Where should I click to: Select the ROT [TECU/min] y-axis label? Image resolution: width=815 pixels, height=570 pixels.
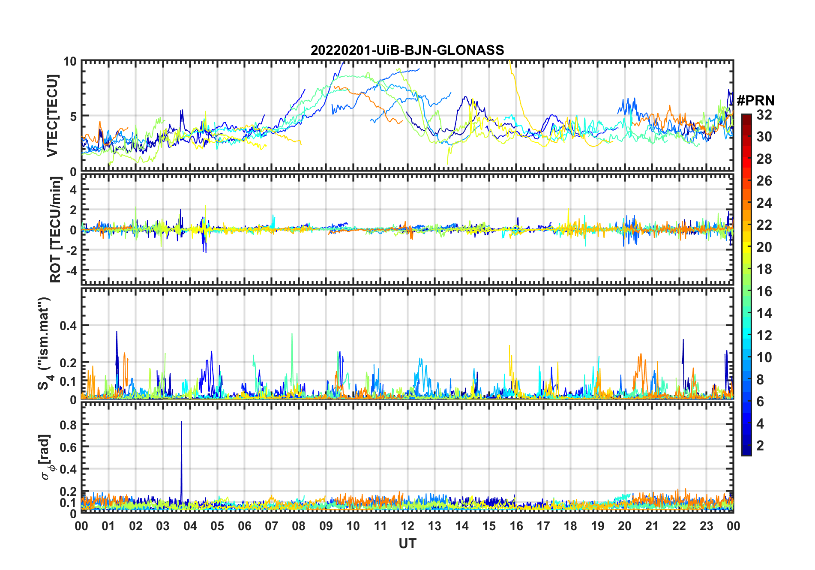(x=56, y=230)
